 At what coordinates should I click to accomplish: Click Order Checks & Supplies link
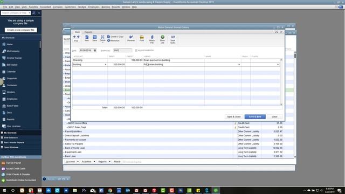pyautogui.click(x=18, y=175)
